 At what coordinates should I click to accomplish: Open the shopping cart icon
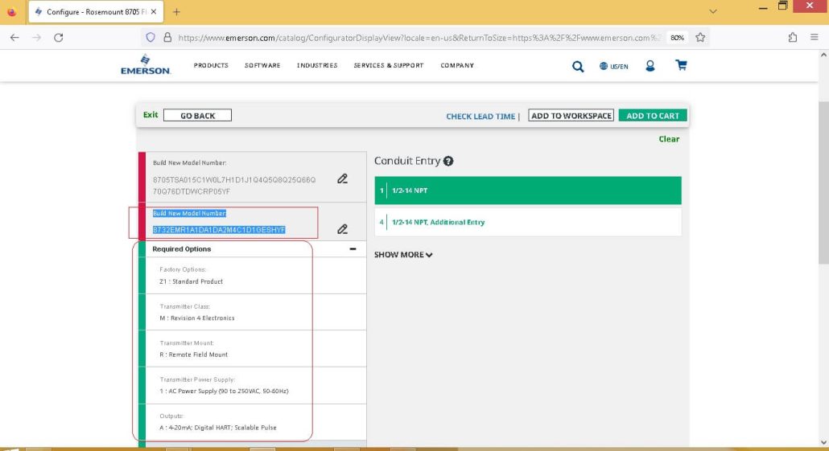pyautogui.click(x=681, y=65)
